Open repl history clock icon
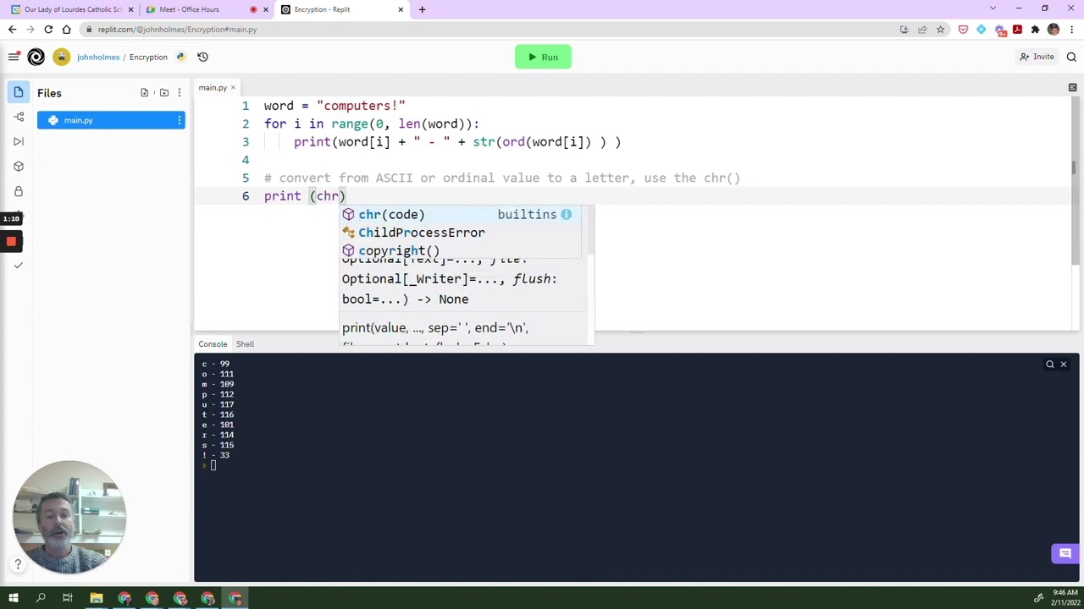Viewport: 1084px width, 609px height. click(x=202, y=57)
